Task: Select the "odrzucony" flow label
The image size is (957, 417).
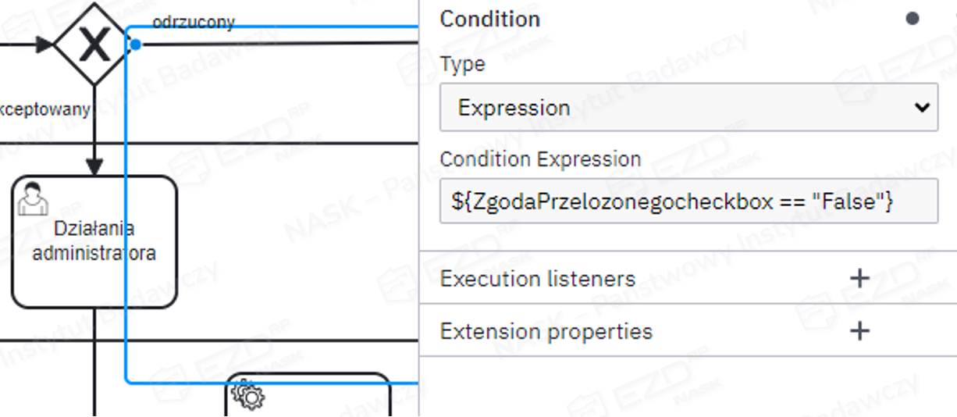Action: pos(194,22)
